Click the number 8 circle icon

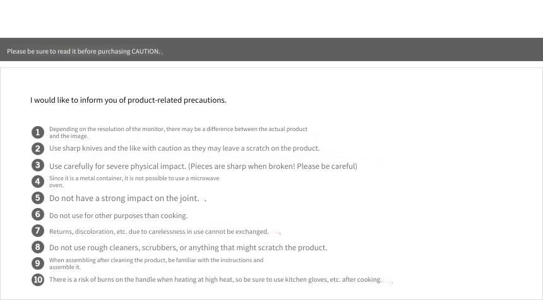(x=38, y=247)
